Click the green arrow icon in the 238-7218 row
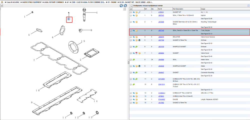The image size is (250, 120). [133, 84]
